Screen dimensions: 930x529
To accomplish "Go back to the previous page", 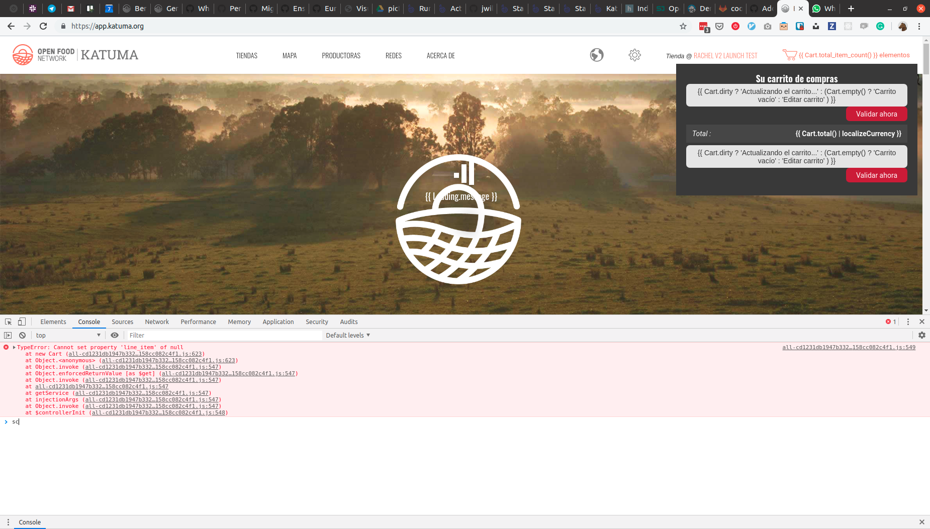I will (x=11, y=26).
